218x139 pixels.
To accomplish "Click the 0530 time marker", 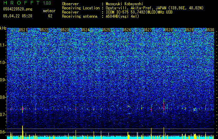I will tap(210, 30).
